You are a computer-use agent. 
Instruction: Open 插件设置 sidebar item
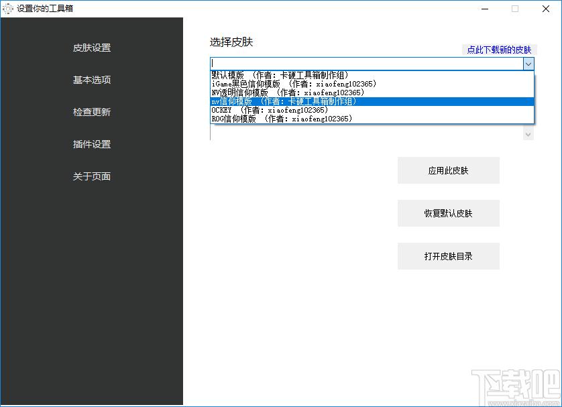[x=92, y=144]
